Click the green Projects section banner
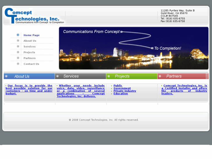This screenshot has width=212, height=159. [132, 76]
